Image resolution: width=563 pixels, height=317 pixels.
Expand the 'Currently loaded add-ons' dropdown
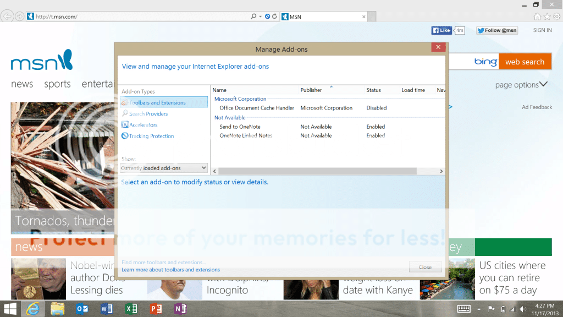point(163,168)
